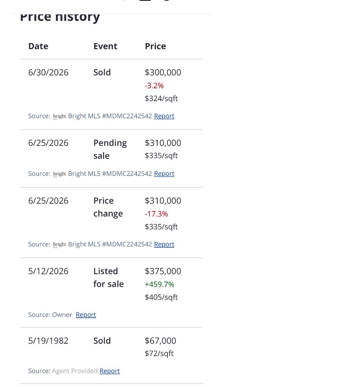The image size is (344, 387).
Task: Click Bright MLS logo in Pending sale row
Action: pyautogui.click(x=60, y=174)
